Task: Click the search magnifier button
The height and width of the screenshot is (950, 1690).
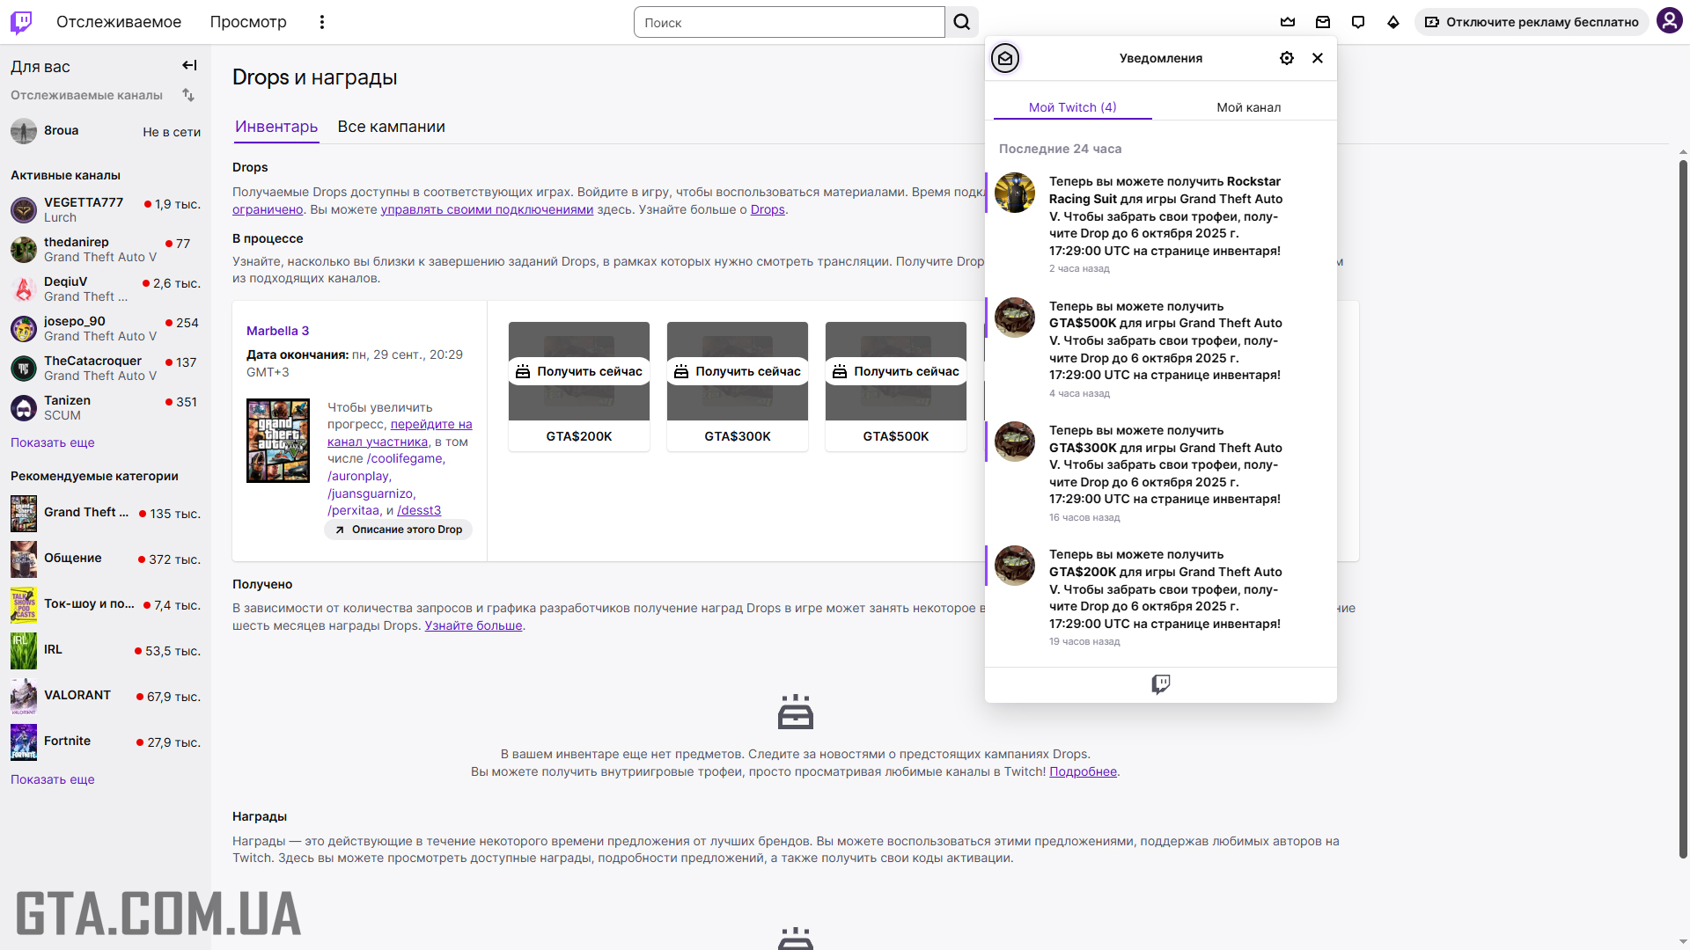Action: click(962, 22)
